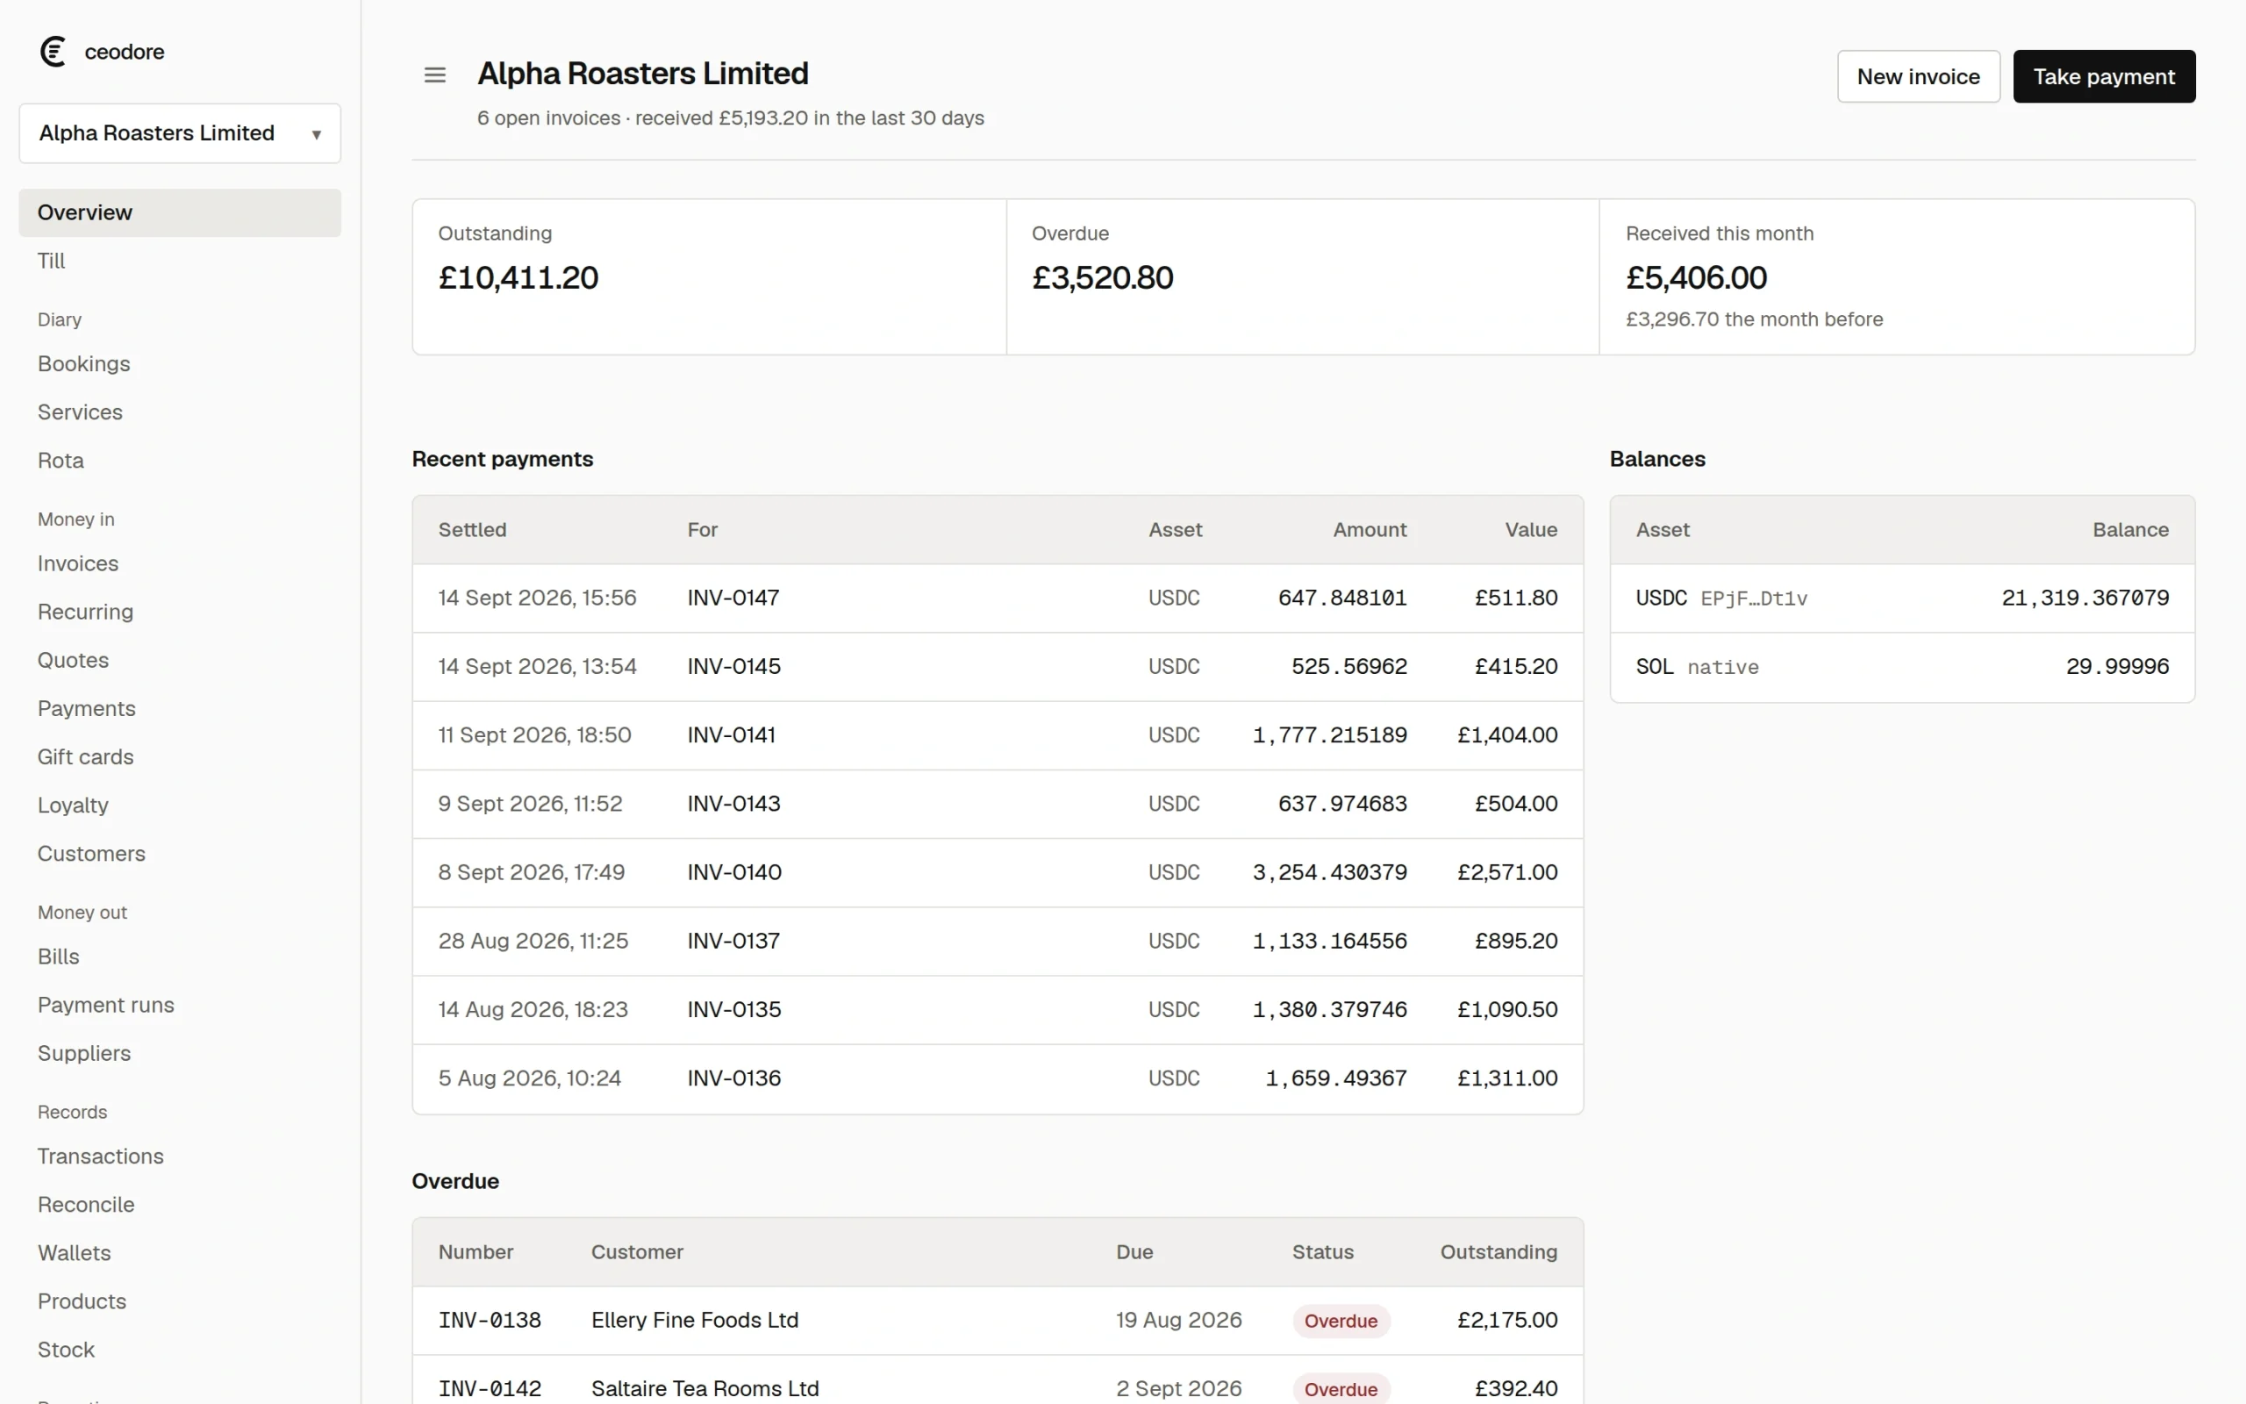Select the INV-0147 payment row

[998, 598]
